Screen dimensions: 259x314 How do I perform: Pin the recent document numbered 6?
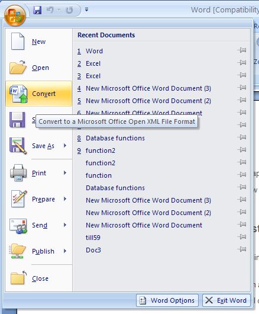coord(242,112)
